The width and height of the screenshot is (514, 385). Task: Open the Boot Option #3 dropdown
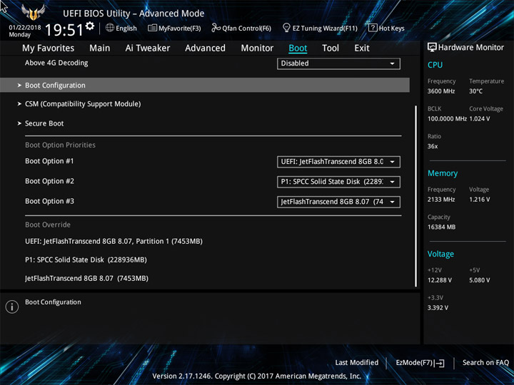click(x=338, y=202)
